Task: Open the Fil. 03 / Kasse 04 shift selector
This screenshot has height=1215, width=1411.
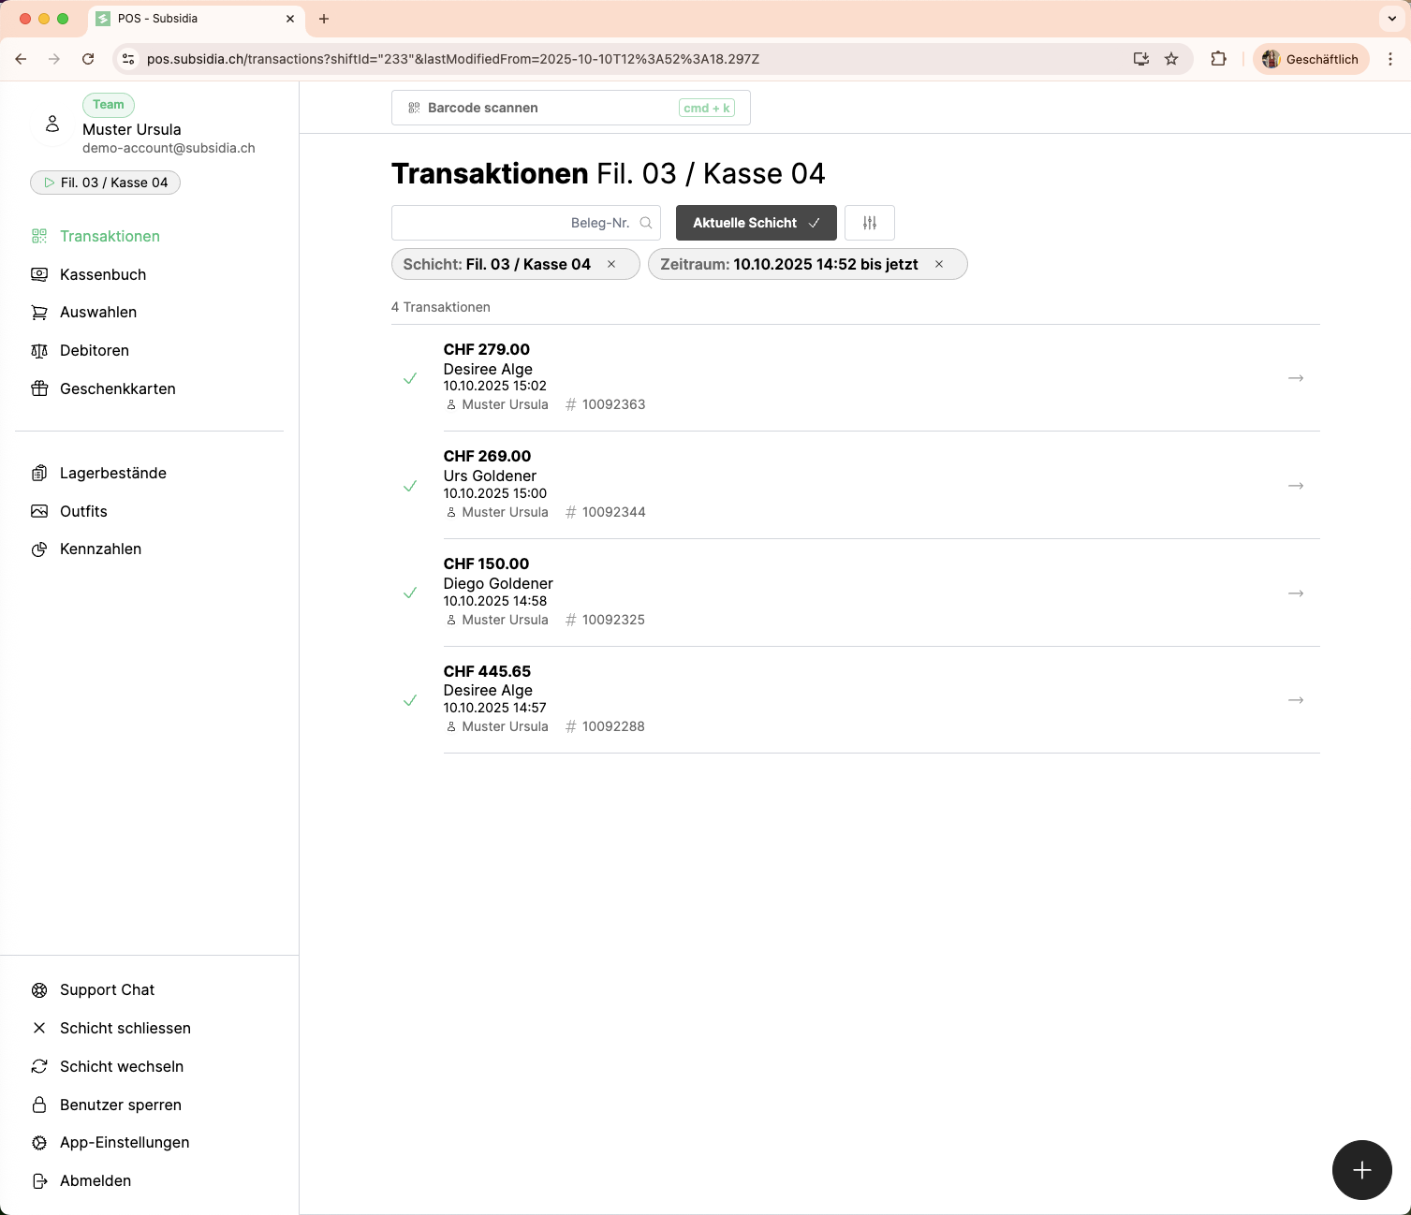Action: pyautogui.click(x=105, y=183)
